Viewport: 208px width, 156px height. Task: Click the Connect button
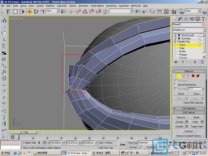(x=188, y=131)
